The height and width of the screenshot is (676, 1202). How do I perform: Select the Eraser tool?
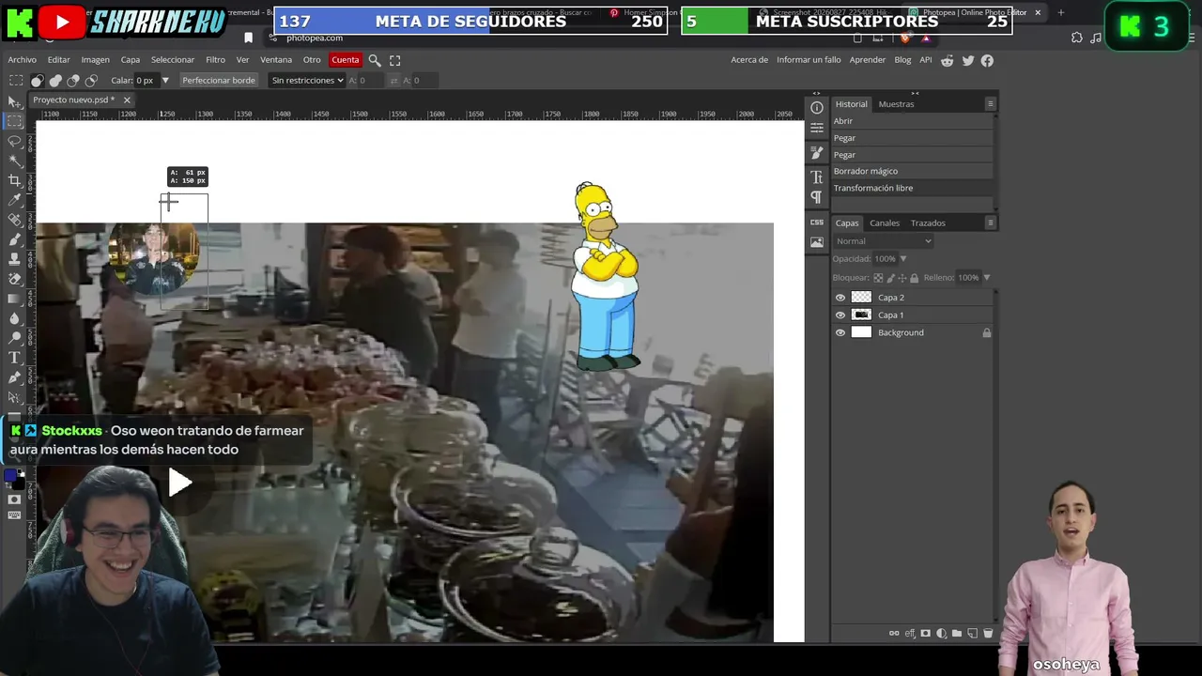[15, 279]
